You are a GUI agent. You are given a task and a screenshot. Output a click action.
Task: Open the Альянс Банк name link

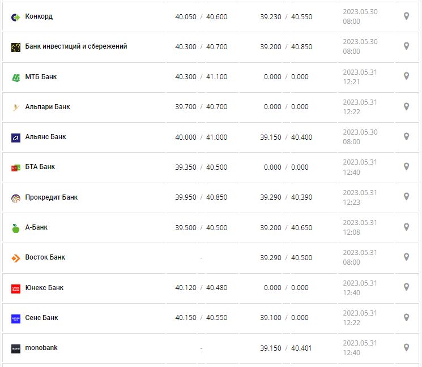pyautogui.click(x=45, y=136)
